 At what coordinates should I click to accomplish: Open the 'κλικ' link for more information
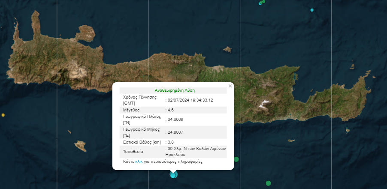pyautogui.click(x=139, y=162)
